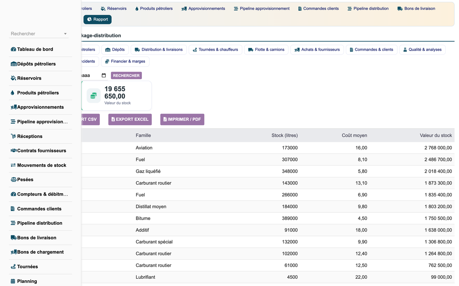
Task: Click the EXPORT EXCEL button
Action: [x=130, y=119]
